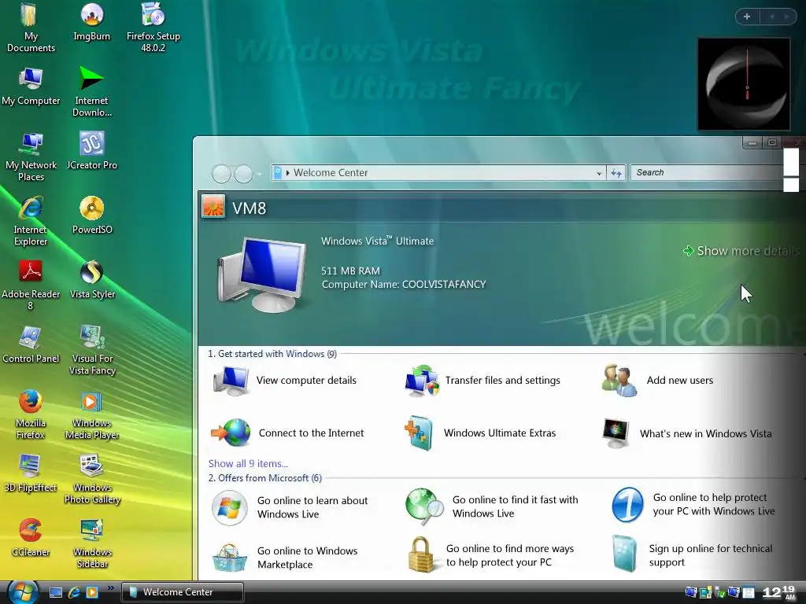The image size is (806, 604).
Task: Open Go online to Windows Marketplace
Action: tap(285, 558)
